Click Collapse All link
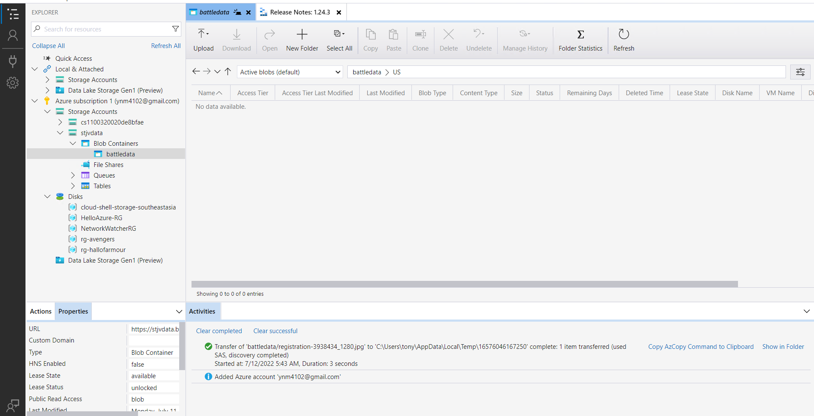Viewport: 814px width, 416px height. click(x=48, y=45)
